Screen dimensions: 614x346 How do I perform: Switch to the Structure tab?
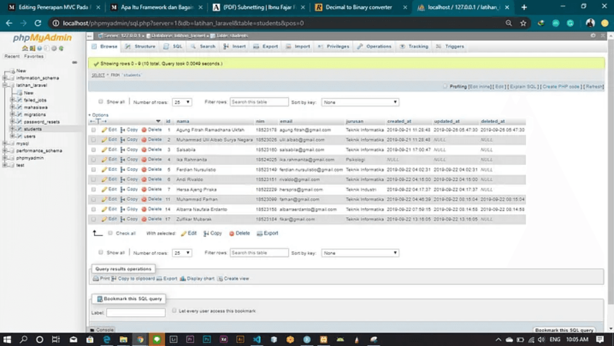pos(140,46)
